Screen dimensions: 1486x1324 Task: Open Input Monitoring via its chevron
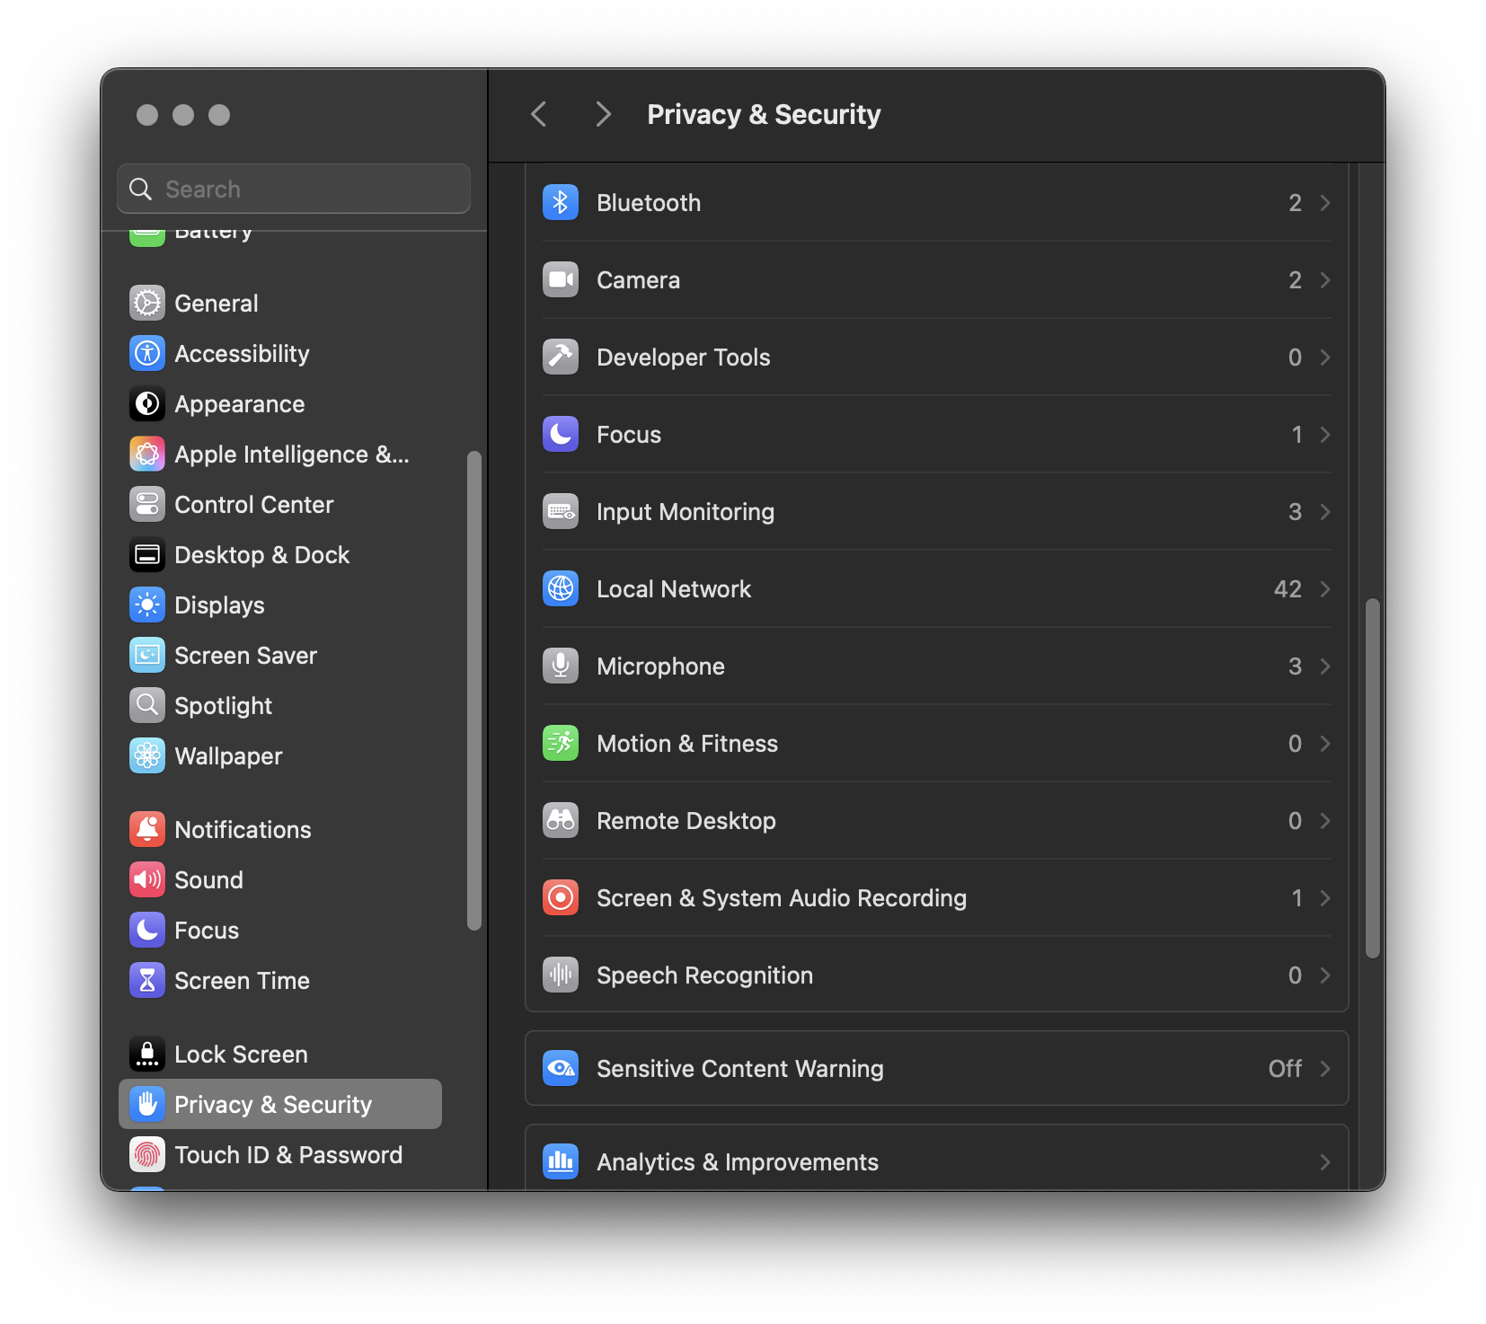[x=1325, y=512]
